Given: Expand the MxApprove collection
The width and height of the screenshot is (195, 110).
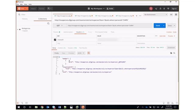Looking at the screenshot, I should 18,29.
